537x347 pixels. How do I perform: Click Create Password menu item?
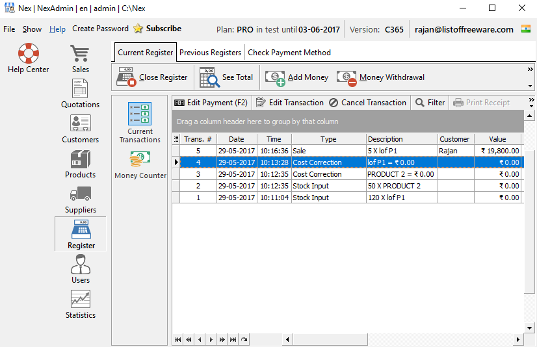click(x=100, y=29)
